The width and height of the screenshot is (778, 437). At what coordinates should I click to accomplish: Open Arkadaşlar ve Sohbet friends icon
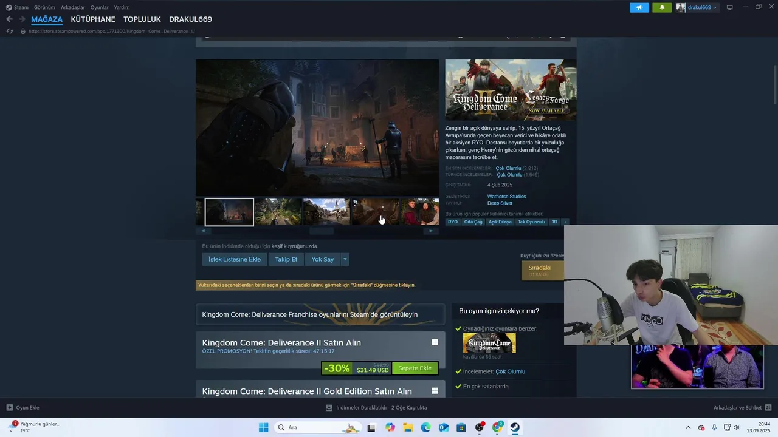(768, 408)
